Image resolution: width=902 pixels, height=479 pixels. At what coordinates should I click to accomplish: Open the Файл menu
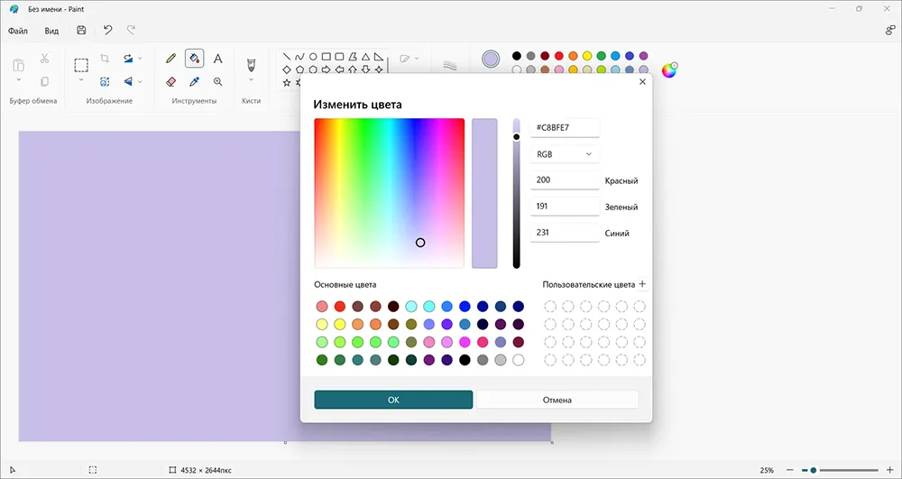point(18,31)
